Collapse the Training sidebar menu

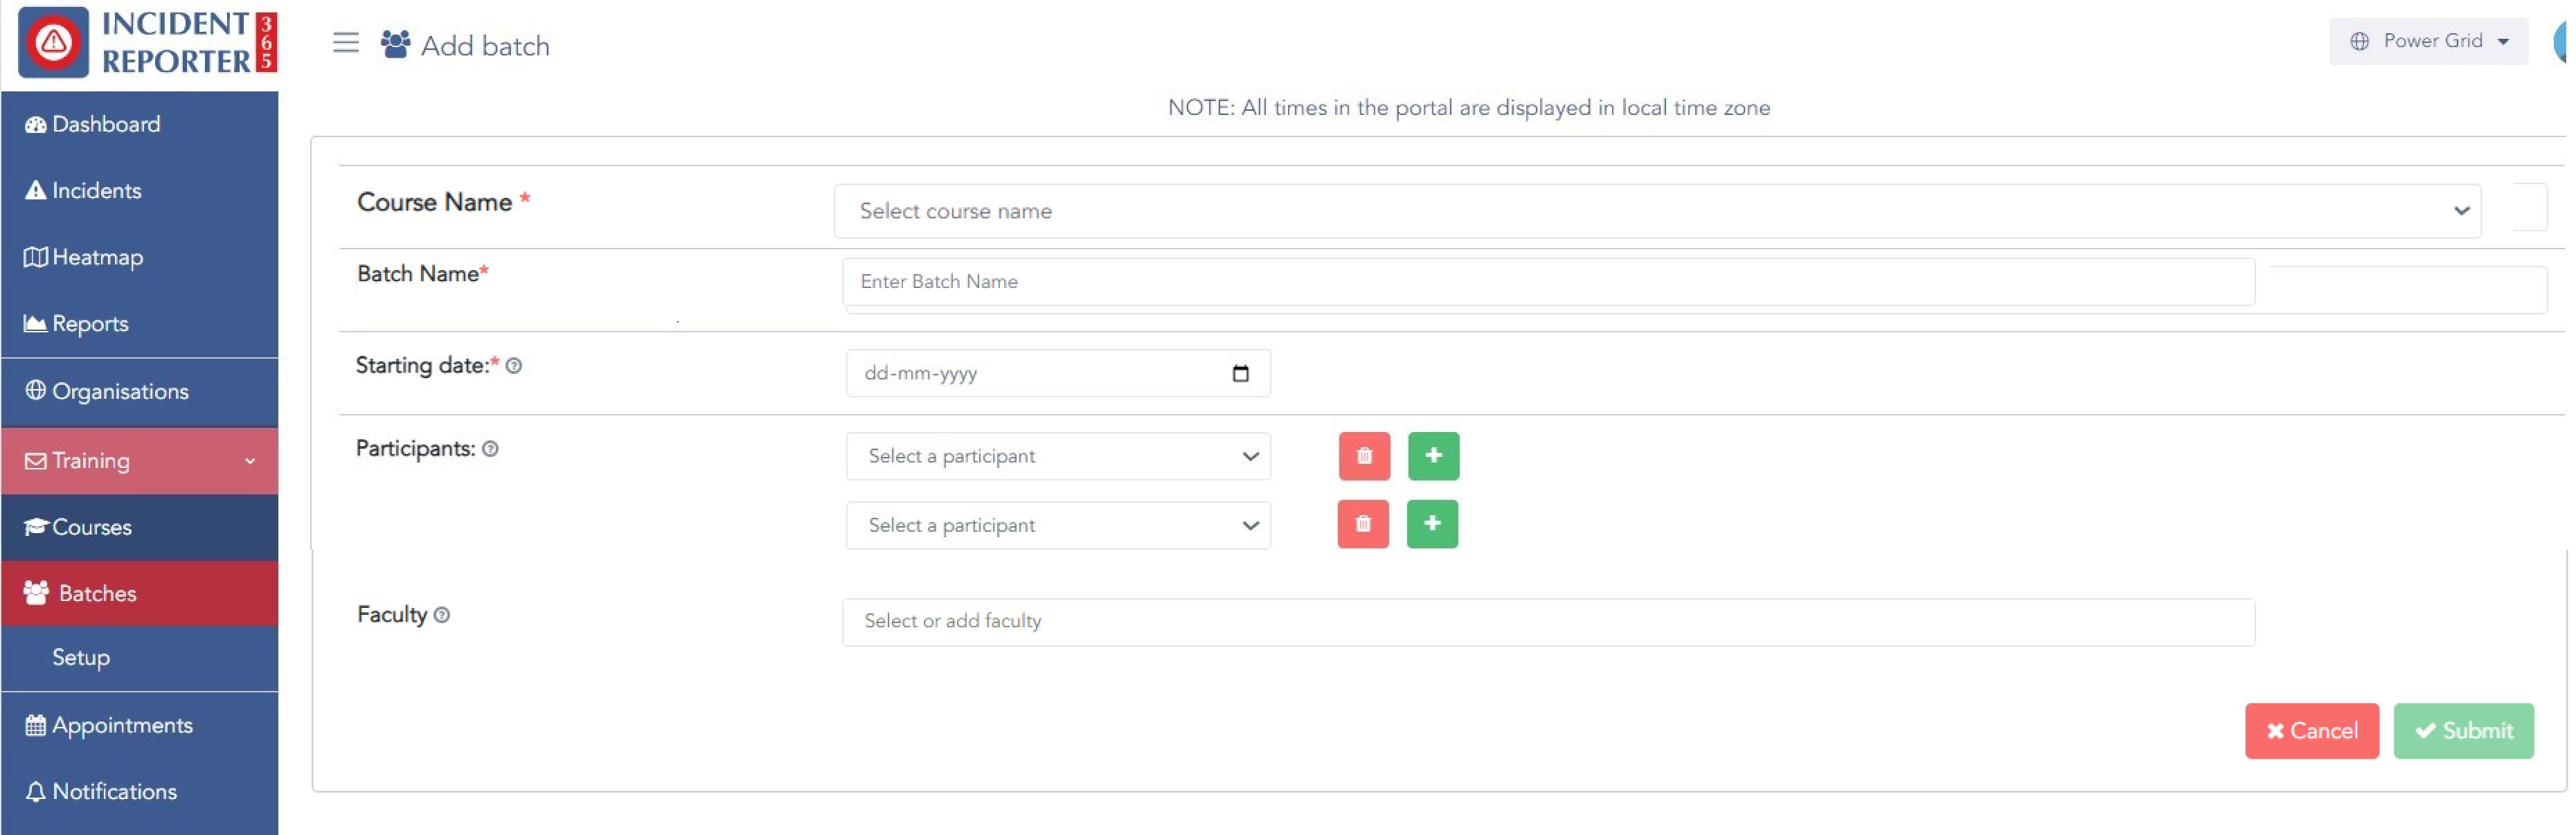[140, 461]
